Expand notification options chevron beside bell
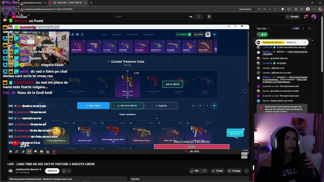The width and height of the screenshot is (324, 182). [68, 171]
